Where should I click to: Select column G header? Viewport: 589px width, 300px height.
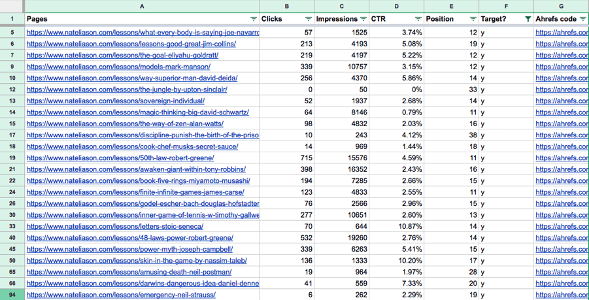[561, 6]
